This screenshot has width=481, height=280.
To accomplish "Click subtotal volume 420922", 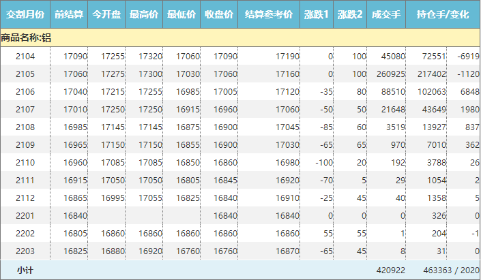I will tap(391, 270).
